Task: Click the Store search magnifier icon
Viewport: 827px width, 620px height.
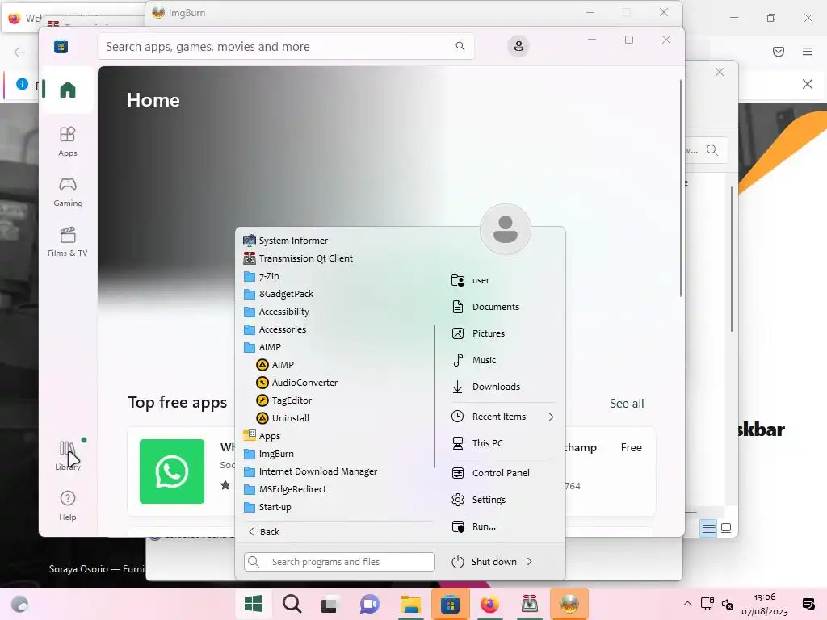Action: coord(460,46)
